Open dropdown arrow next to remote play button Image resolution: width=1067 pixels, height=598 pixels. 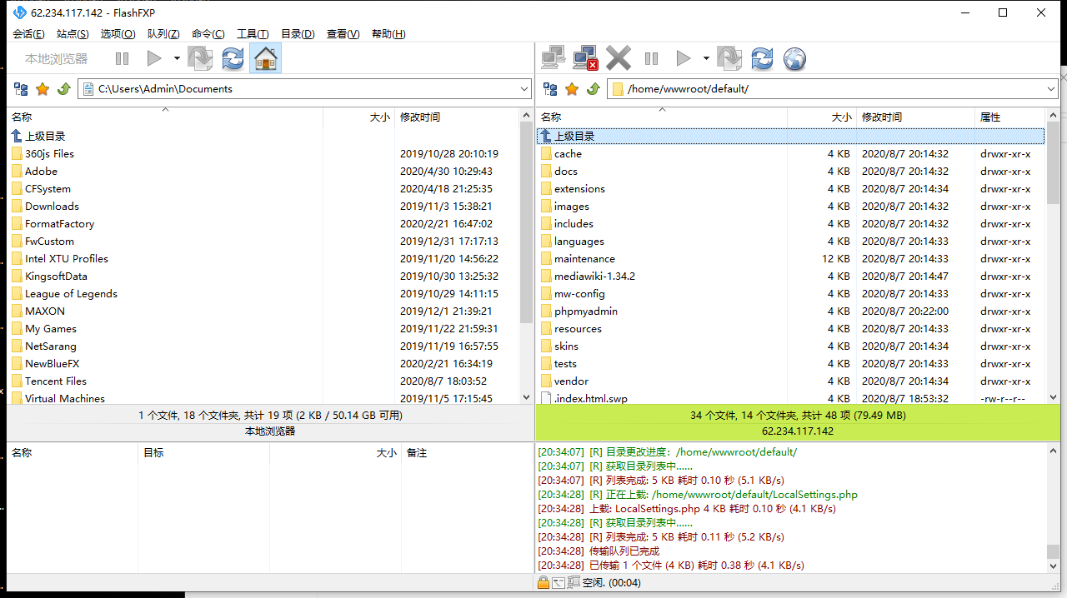click(706, 58)
